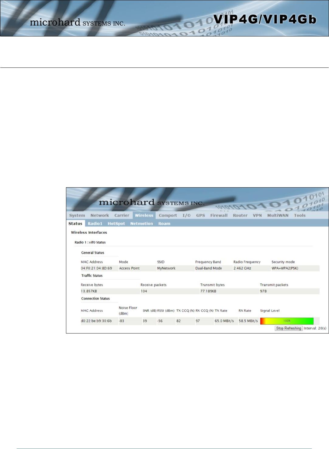Open the Comport menu tab
This screenshot has height=449, width=329.
tap(168, 215)
